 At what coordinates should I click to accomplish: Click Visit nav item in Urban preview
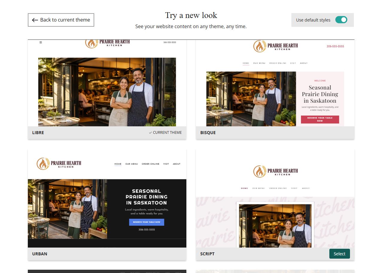tap(166, 164)
